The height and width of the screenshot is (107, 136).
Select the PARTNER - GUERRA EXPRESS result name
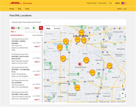click(x=19, y=42)
